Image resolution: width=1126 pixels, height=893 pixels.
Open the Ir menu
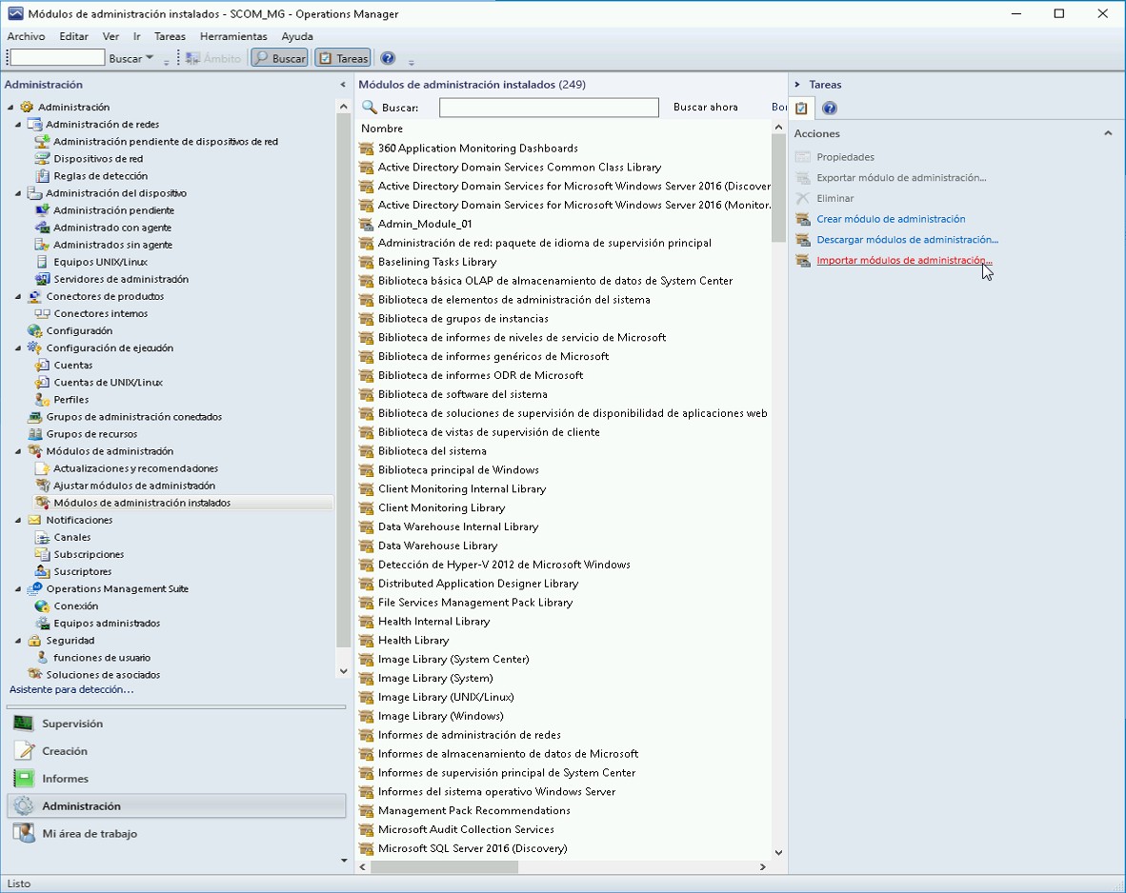pyautogui.click(x=137, y=36)
